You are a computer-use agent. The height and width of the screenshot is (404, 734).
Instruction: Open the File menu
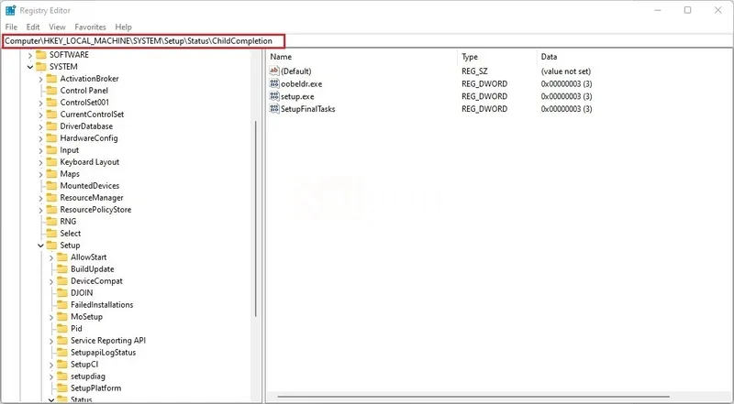[11, 27]
